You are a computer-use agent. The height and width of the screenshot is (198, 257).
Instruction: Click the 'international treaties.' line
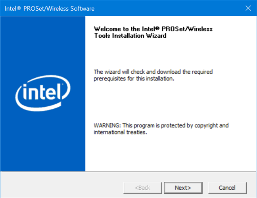click(x=120, y=132)
